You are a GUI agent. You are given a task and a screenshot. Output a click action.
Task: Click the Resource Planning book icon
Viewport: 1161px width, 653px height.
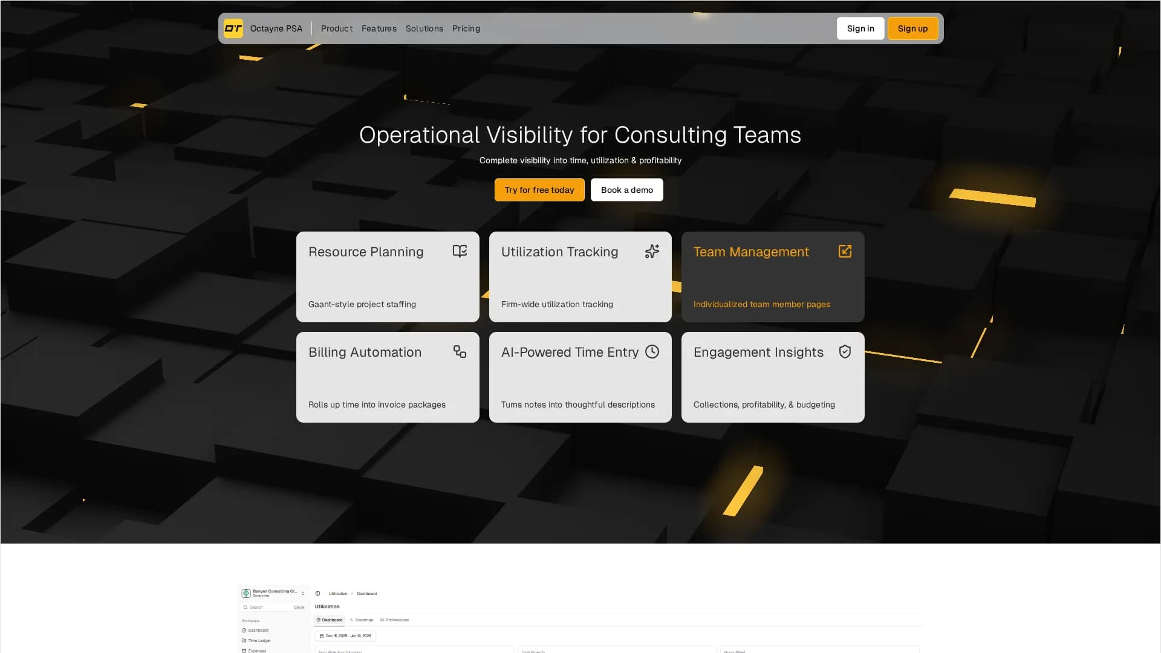point(460,251)
